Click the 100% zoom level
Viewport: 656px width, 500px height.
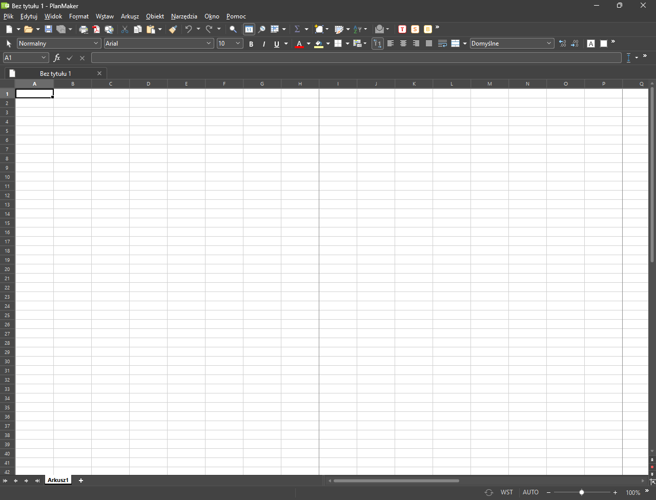click(x=633, y=492)
